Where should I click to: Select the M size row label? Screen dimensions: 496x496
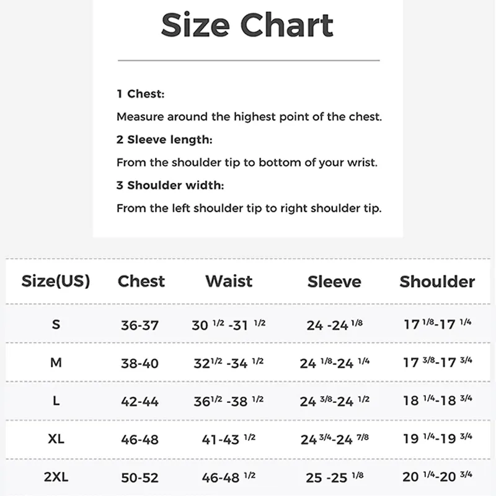(x=56, y=363)
